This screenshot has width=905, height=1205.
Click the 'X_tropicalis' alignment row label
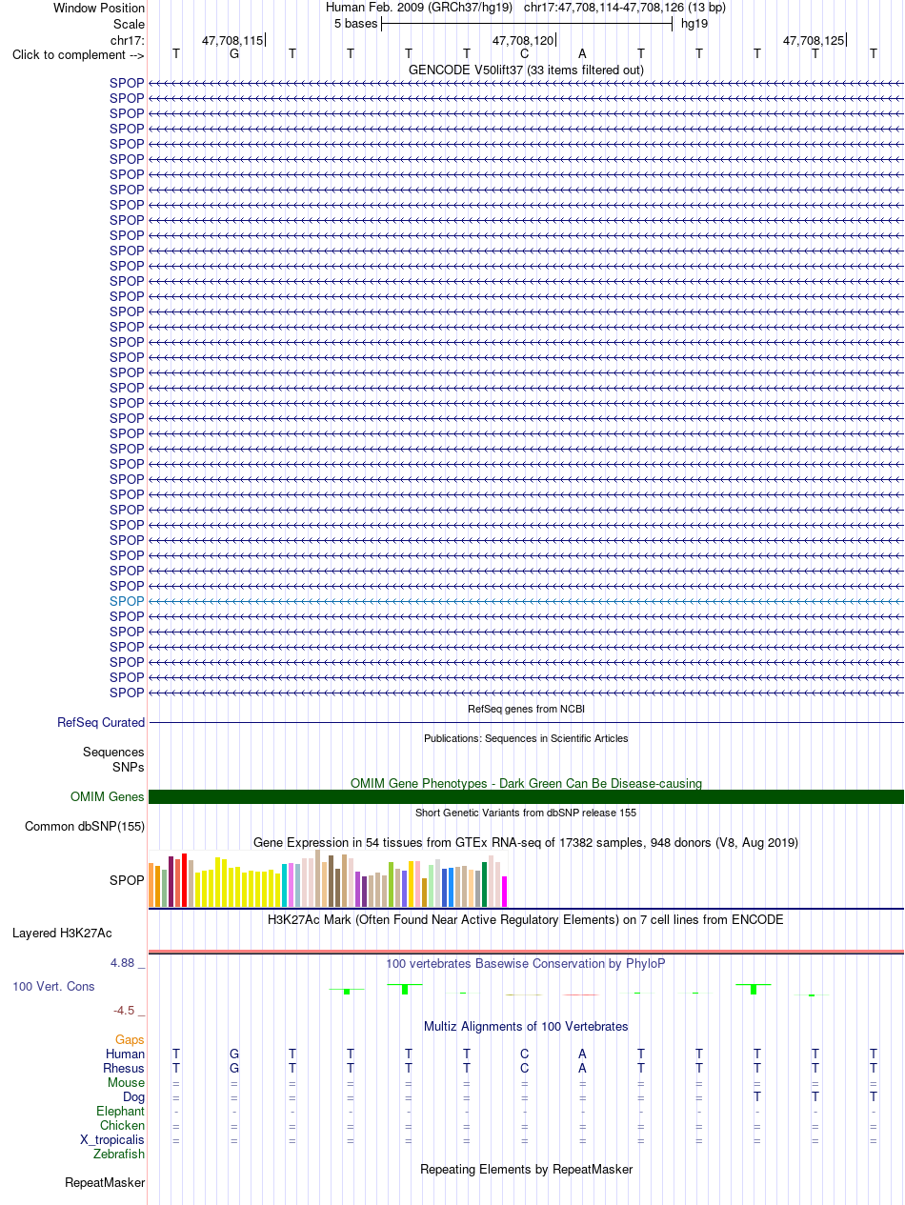[112, 1140]
